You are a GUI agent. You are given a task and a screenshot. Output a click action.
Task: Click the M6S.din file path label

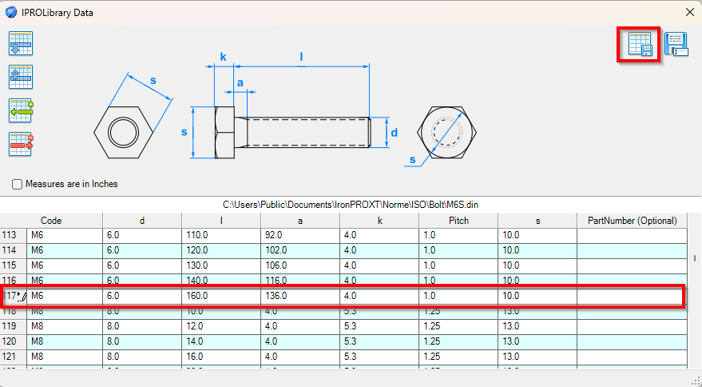click(x=351, y=205)
